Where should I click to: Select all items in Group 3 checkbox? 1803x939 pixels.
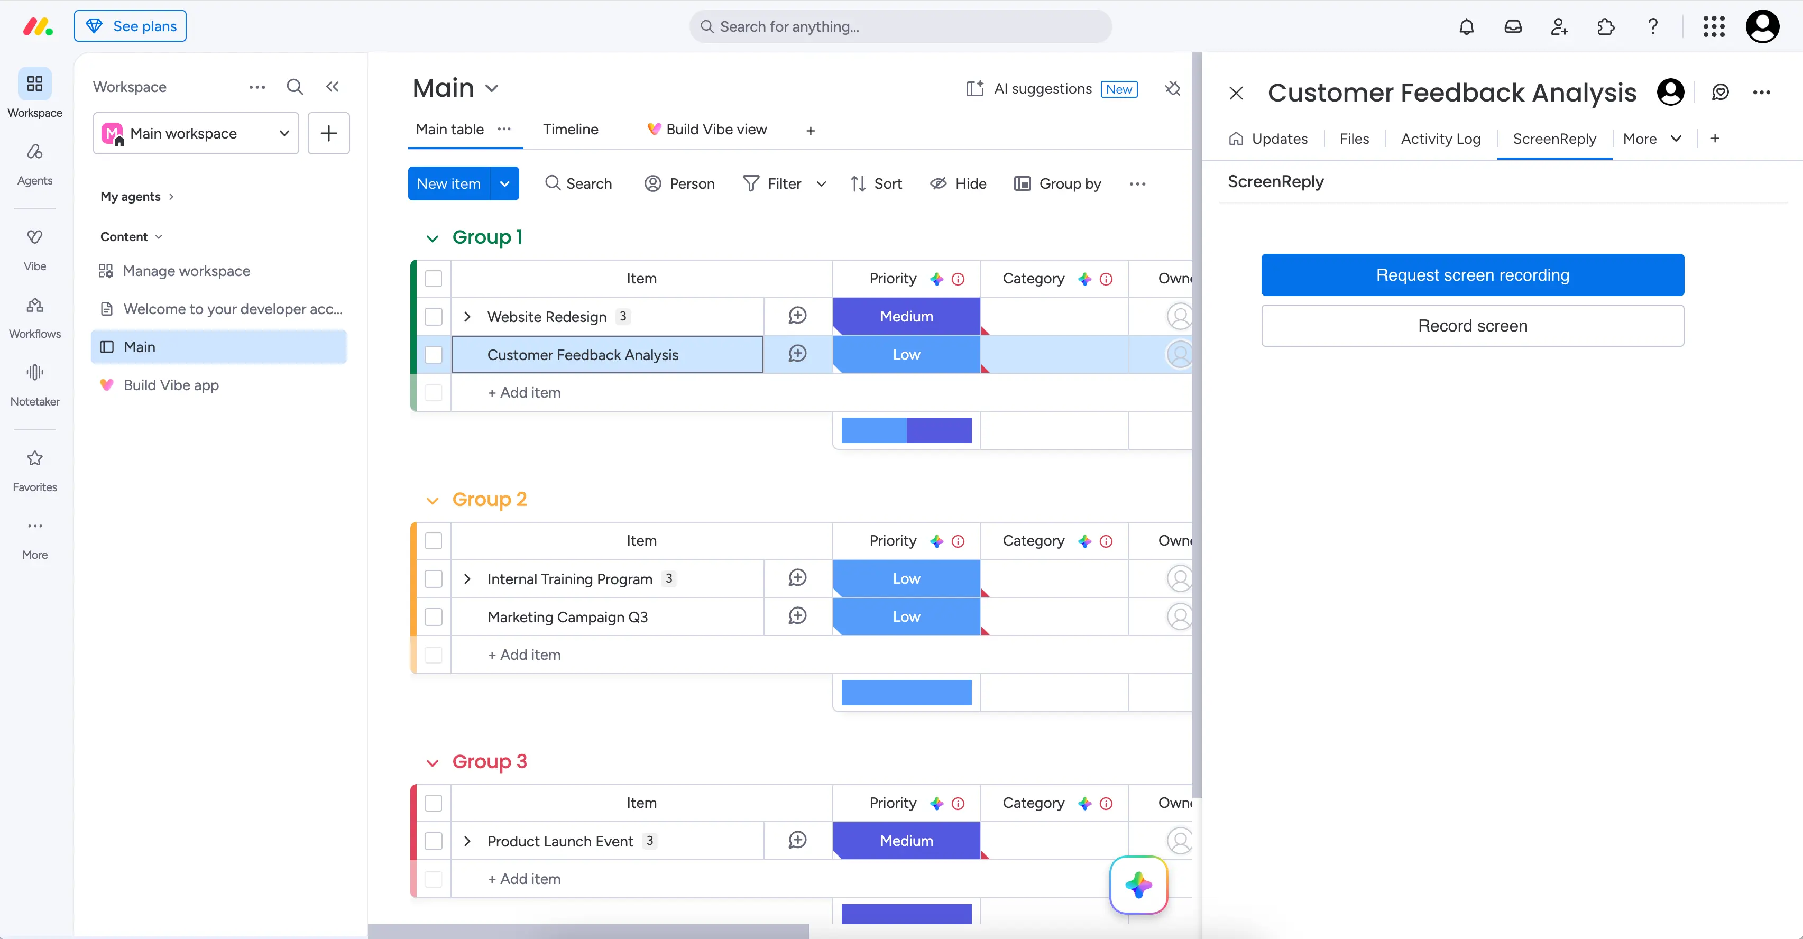click(x=434, y=803)
